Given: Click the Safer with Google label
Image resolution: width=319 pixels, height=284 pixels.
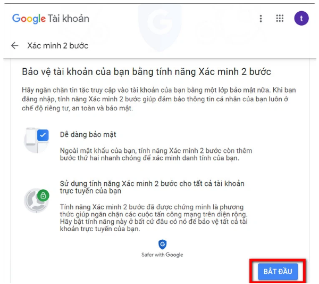Looking at the screenshot, I should 162,255.
